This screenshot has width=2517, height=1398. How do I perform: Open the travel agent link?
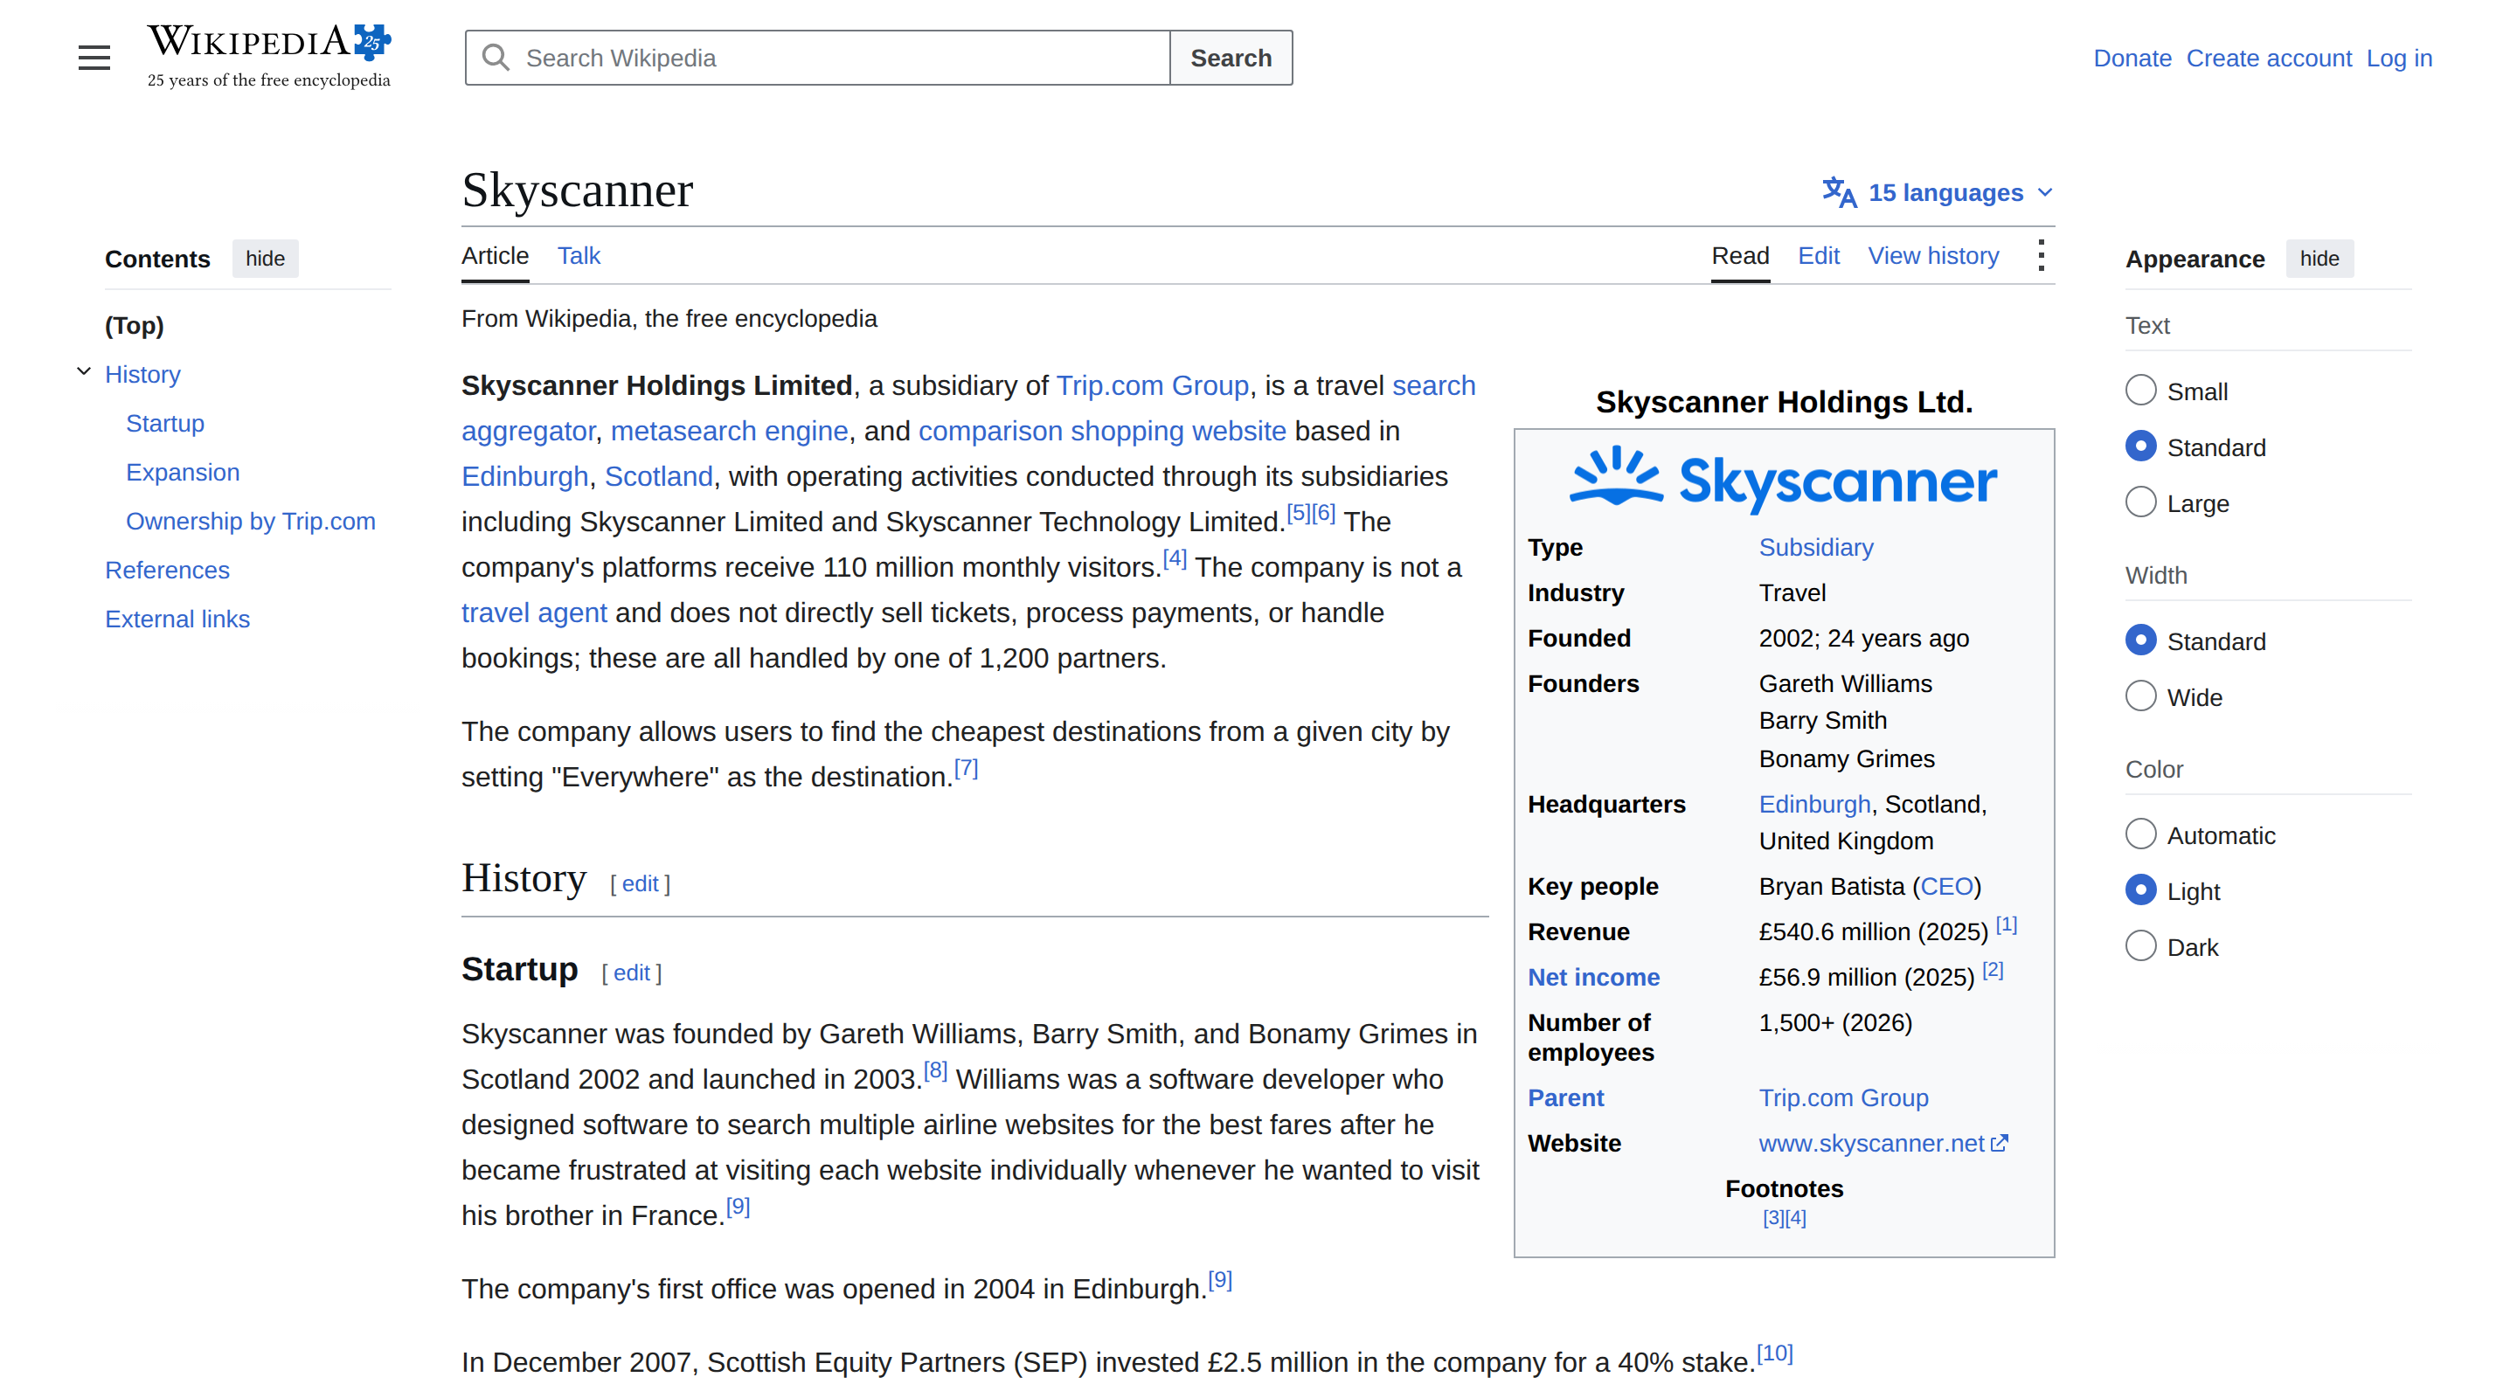tap(533, 612)
